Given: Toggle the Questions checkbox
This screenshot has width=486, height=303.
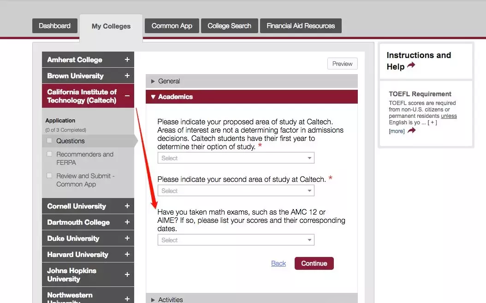Looking at the screenshot, I should point(50,141).
